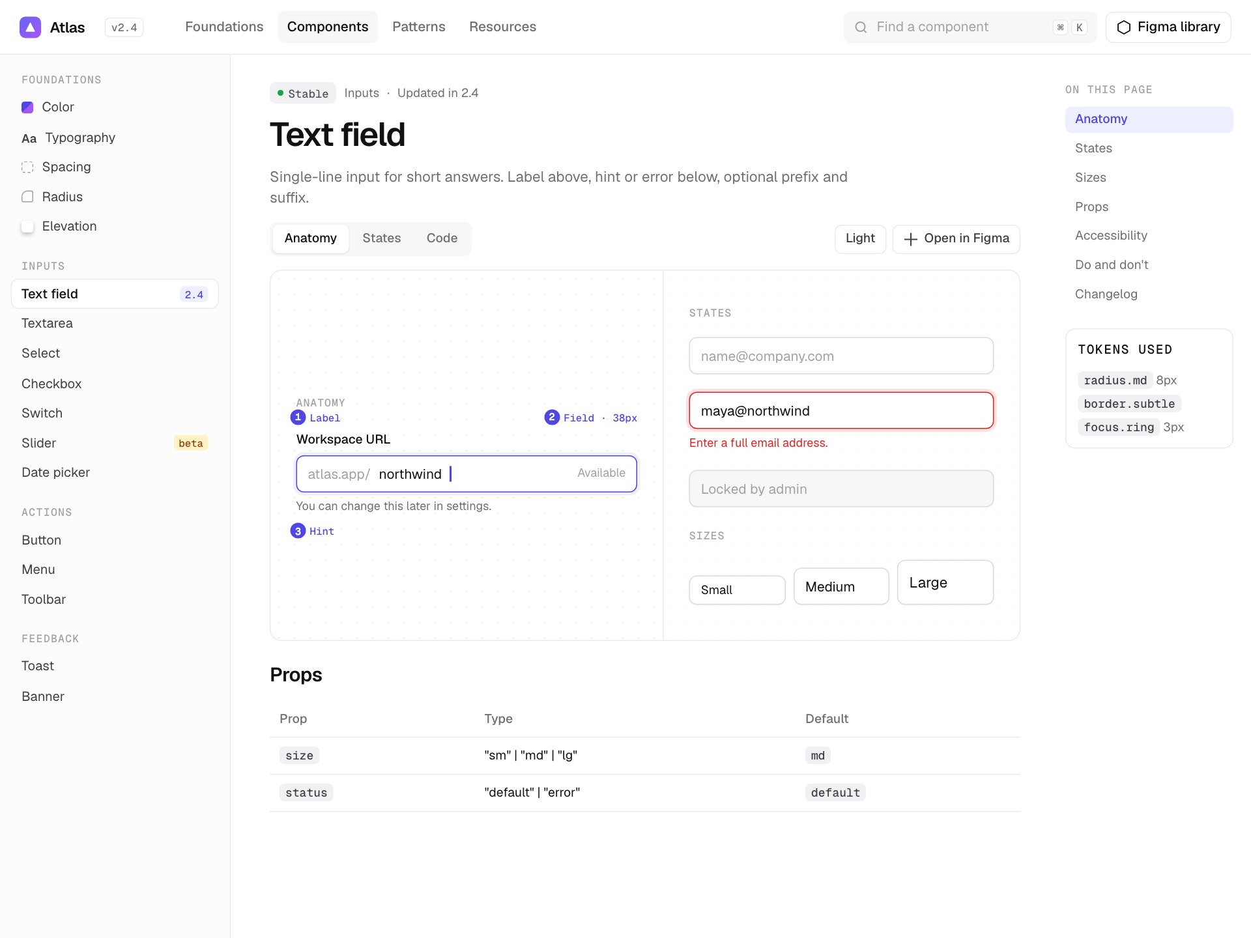The image size is (1251, 938).
Task: Toggle the Light theme button
Action: pyautogui.click(x=860, y=238)
